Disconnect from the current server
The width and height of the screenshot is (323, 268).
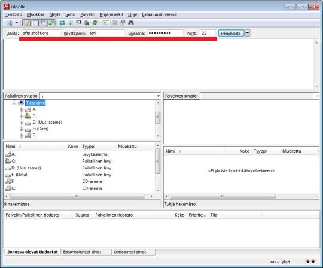[x=87, y=23]
